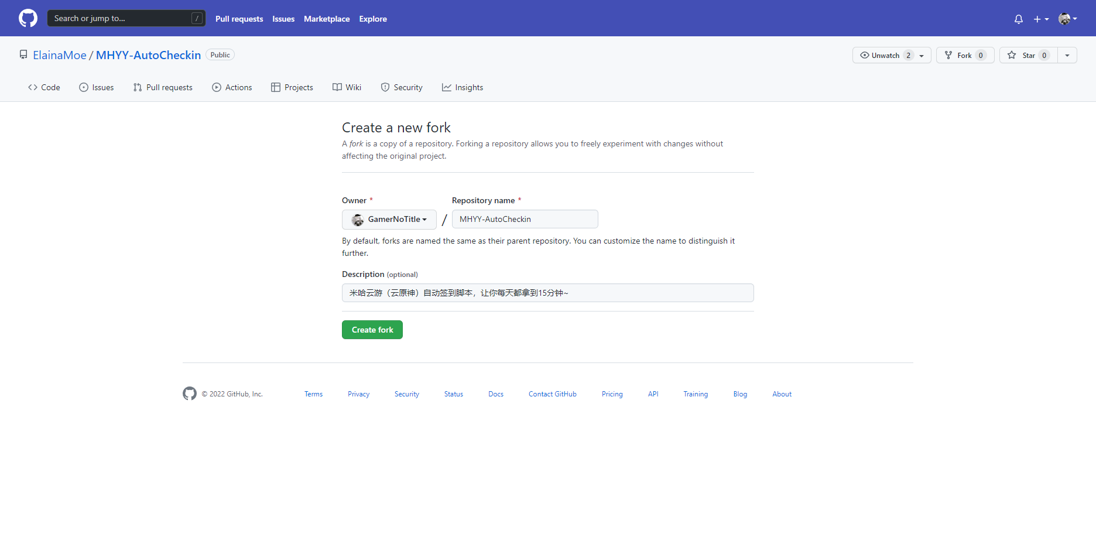This screenshot has width=1096, height=544.
Task: Click the GitHub logo in the footer
Action: tap(190, 394)
